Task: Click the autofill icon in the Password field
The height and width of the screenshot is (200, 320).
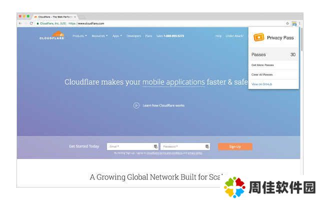Action: (x=207, y=146)
